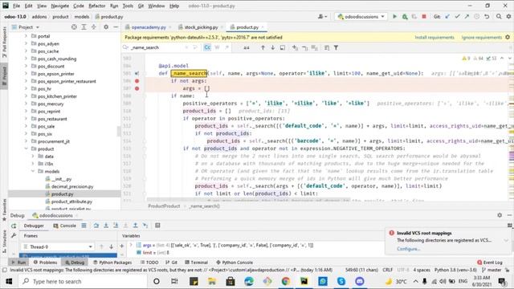This screenshot has height=289, width=514.
Task: Add a new watch with plus icon
Action: (121, 246)
